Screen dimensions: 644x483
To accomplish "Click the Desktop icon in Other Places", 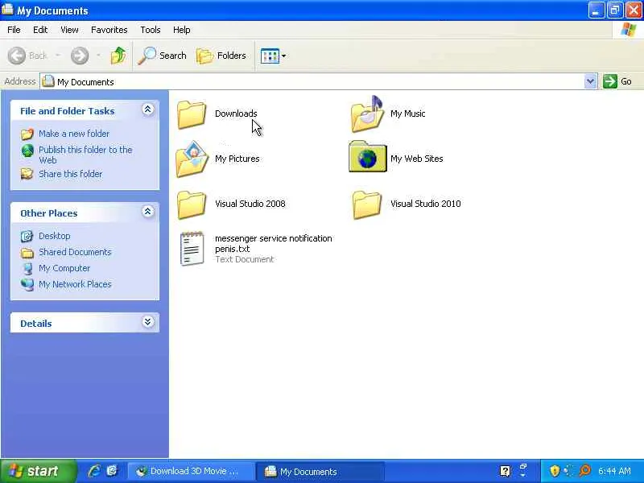I will pos(27,236).
